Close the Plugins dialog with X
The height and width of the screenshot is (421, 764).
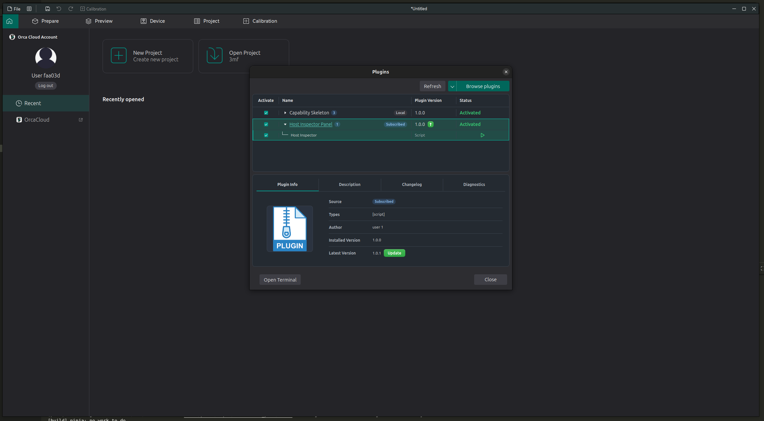(506, 72)
